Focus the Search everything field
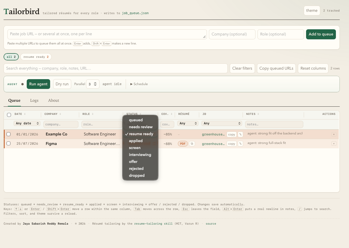The height and width of the screenshot is (248, 349). tap(116, 68)
